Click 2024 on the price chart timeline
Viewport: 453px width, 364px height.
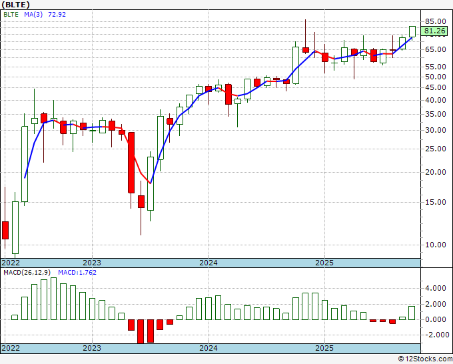pyautogui.click(x=209, y=263)
